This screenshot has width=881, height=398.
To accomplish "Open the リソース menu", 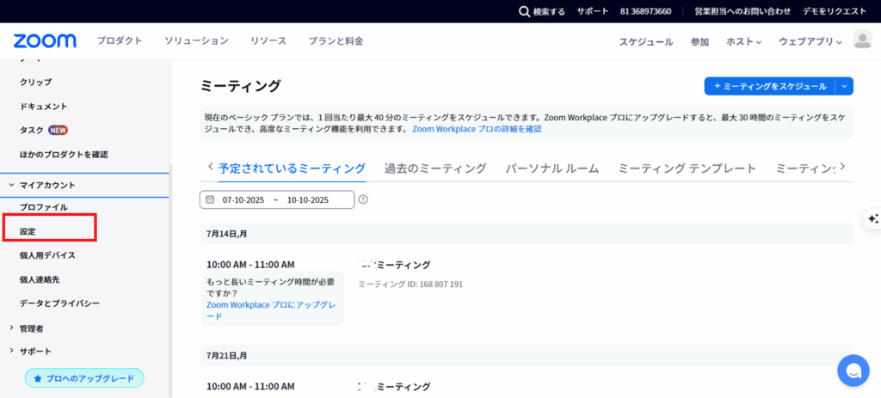I will point(268,41).
